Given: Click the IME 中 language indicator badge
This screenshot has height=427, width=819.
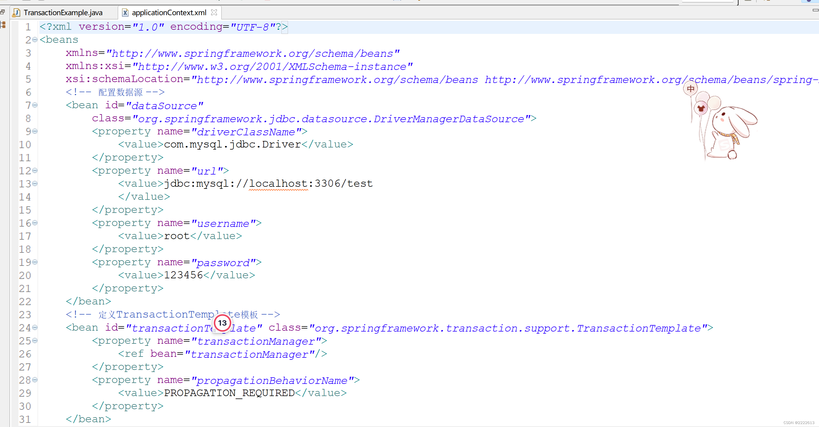Looking at the screenshot, I should tap(690, 89).
